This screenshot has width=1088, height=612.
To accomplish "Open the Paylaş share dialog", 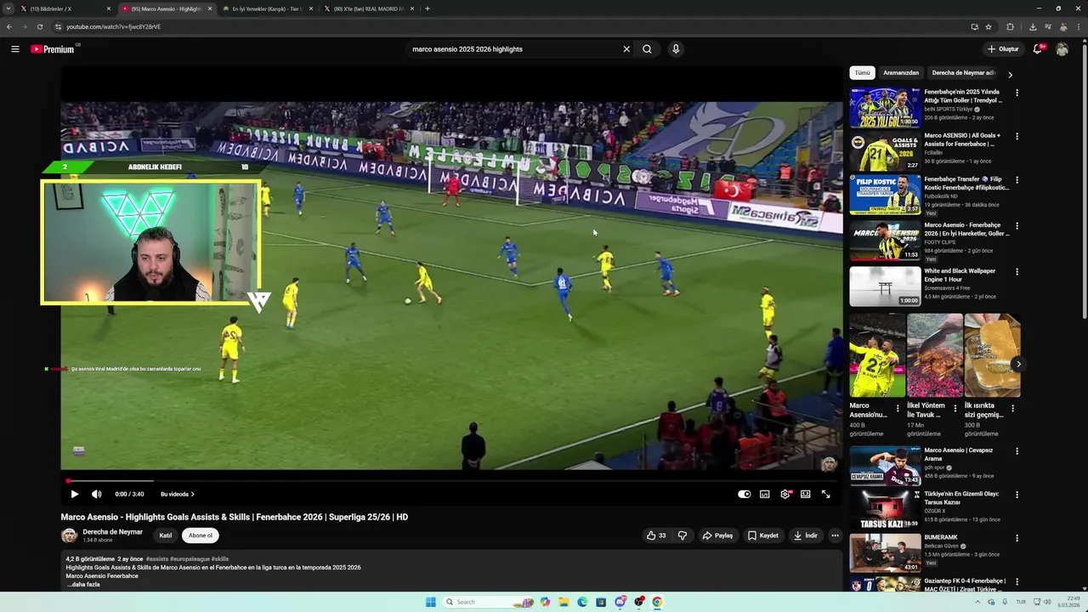I will pyautogui.click(x=718, y=535).
